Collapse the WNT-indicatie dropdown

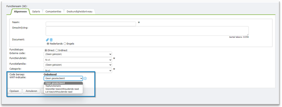pyautogui.click(x=63, y=78)
